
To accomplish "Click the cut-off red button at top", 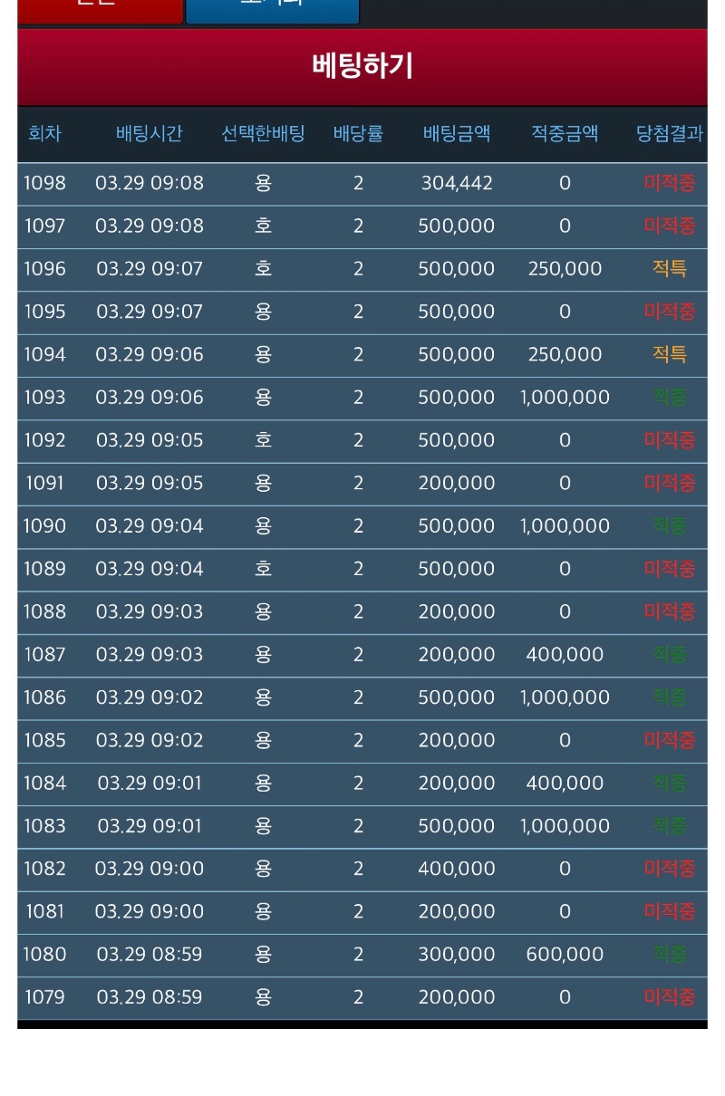I will pos(100,9).
